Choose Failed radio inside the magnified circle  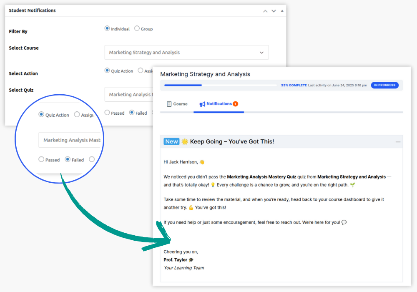point(68,159)
